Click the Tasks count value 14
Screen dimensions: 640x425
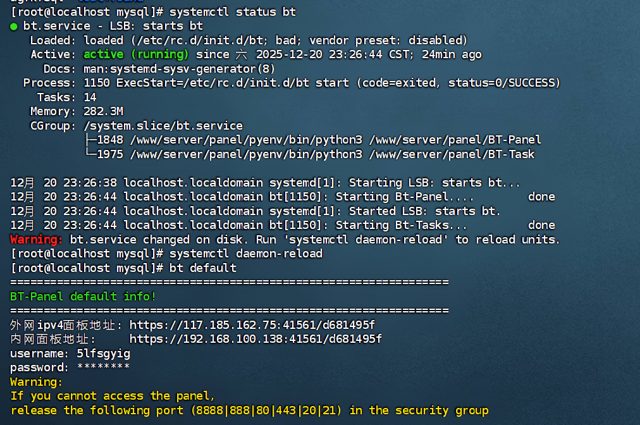[x=90, y=97]
